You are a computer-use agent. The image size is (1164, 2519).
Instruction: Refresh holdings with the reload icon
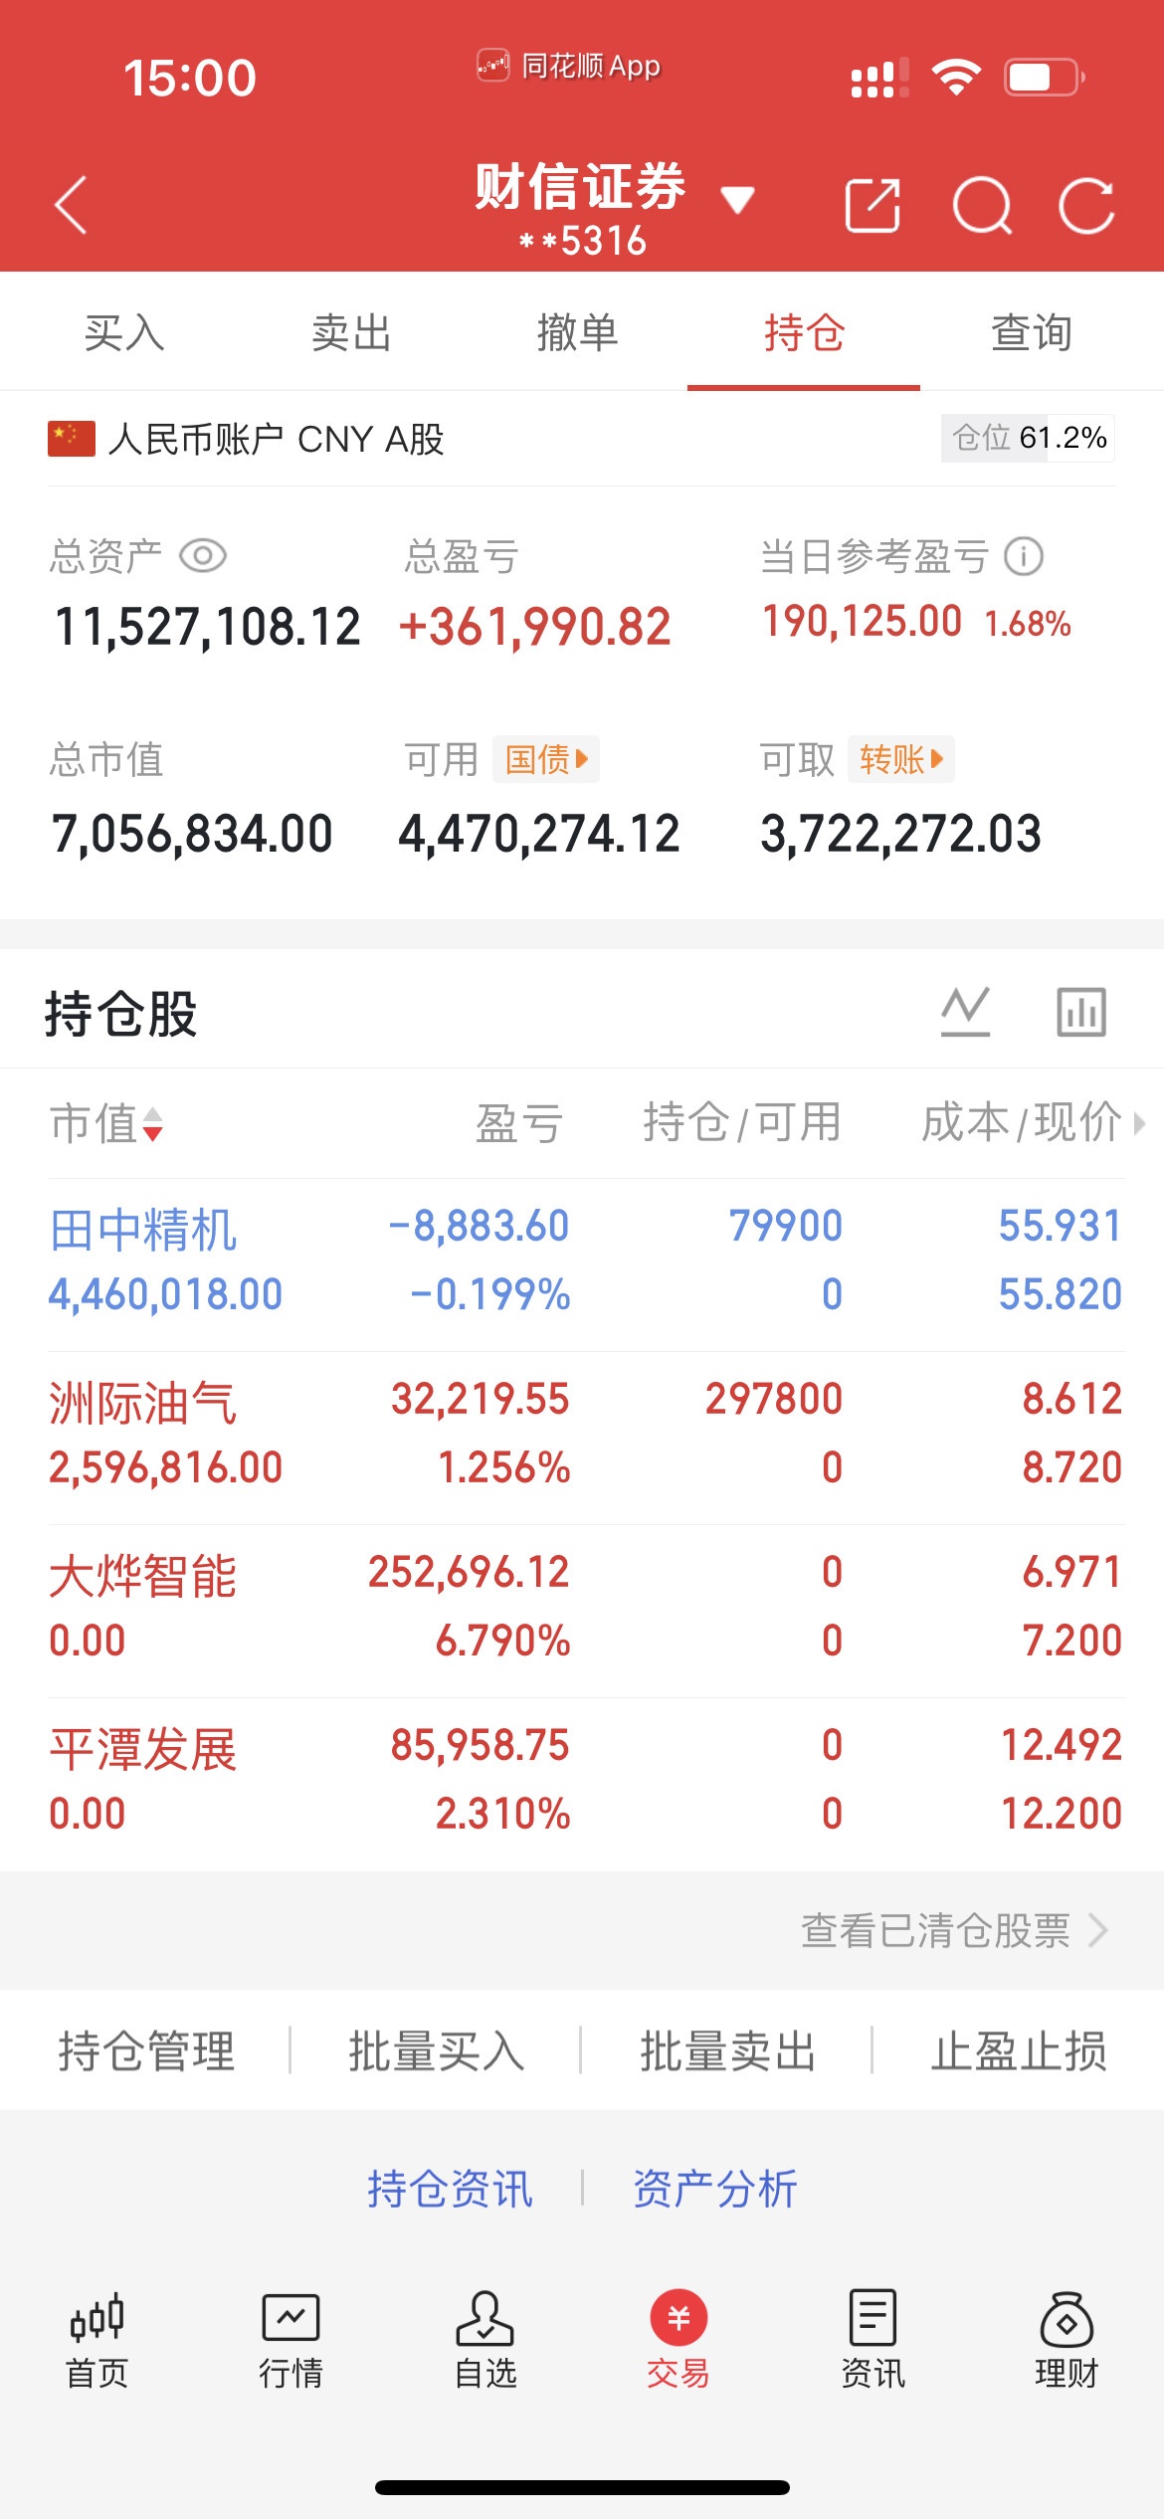pyautogui.click(x=1086, y=206)
